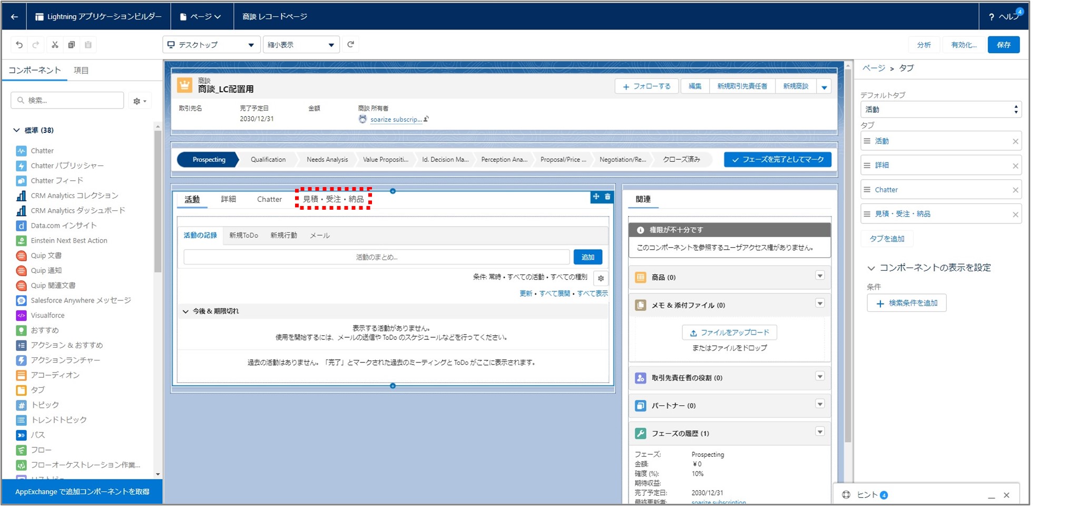Click the refresh icon beside 縮小表示
The width and height of the screenshot is (1068, 509).
pyautogui.click(x=350, y=45)
